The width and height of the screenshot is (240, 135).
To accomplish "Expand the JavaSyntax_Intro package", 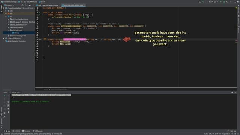I will [8, 19].
